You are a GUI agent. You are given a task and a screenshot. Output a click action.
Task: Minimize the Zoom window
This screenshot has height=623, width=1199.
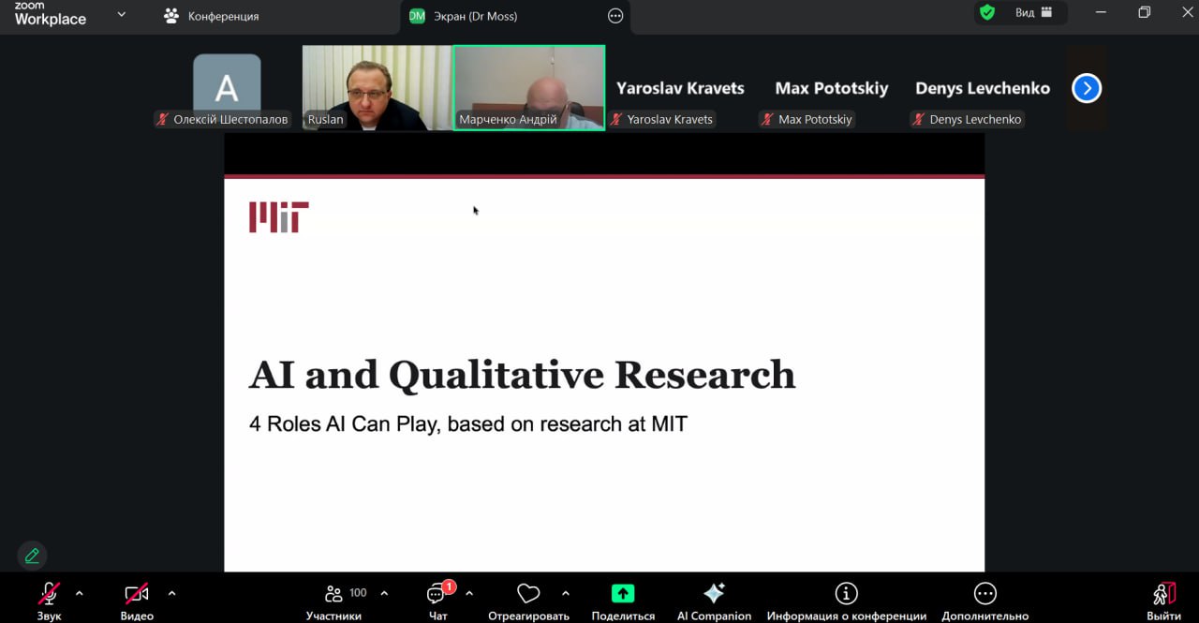click(1102, 12)
